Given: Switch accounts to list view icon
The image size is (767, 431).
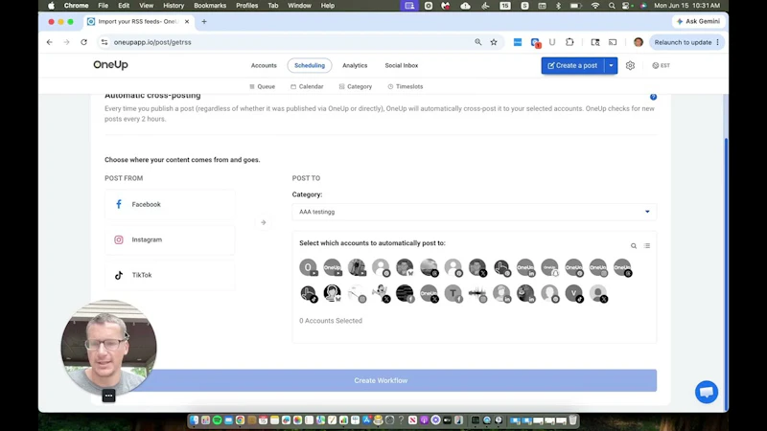Looking at the screenshot, I should pos(647,246).
